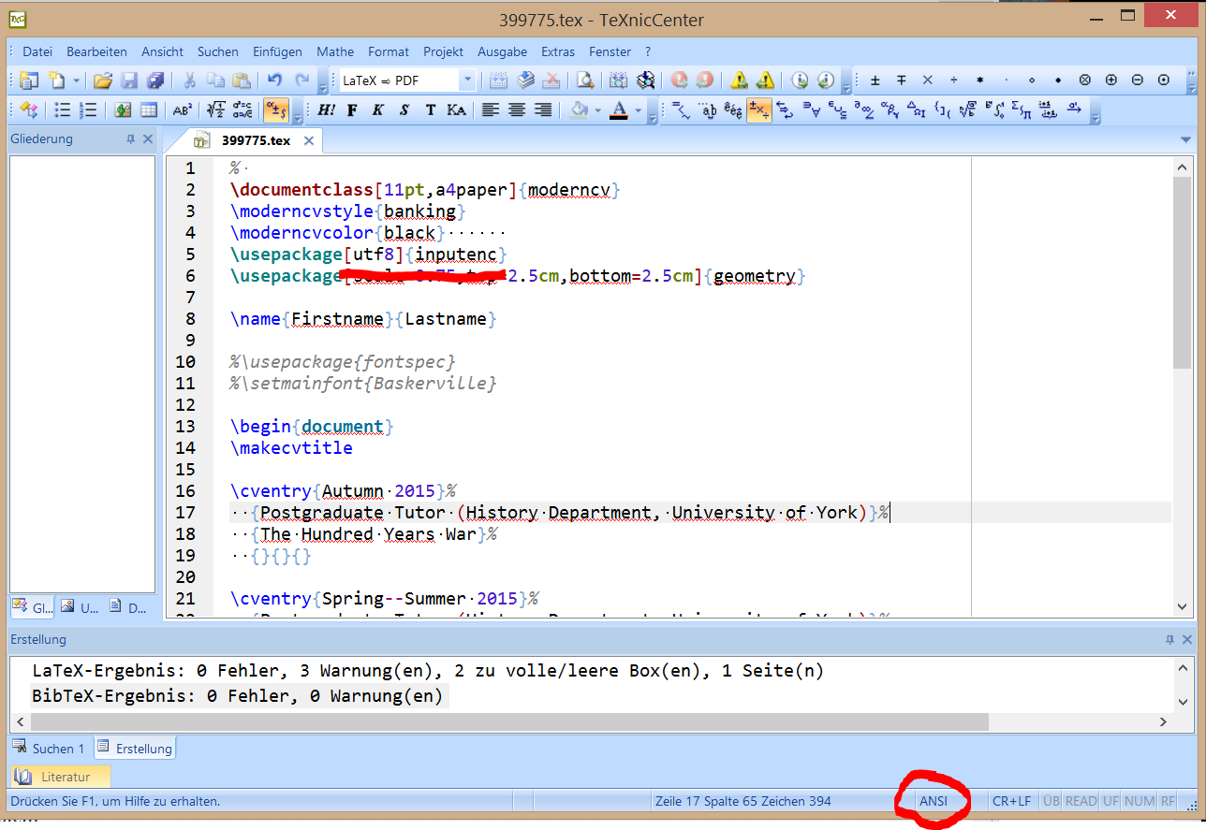The height and width of the screenshot is (830, 1206).
Task: Toggle the highlighted ±× operators palette button
Action: pos(759,110)
